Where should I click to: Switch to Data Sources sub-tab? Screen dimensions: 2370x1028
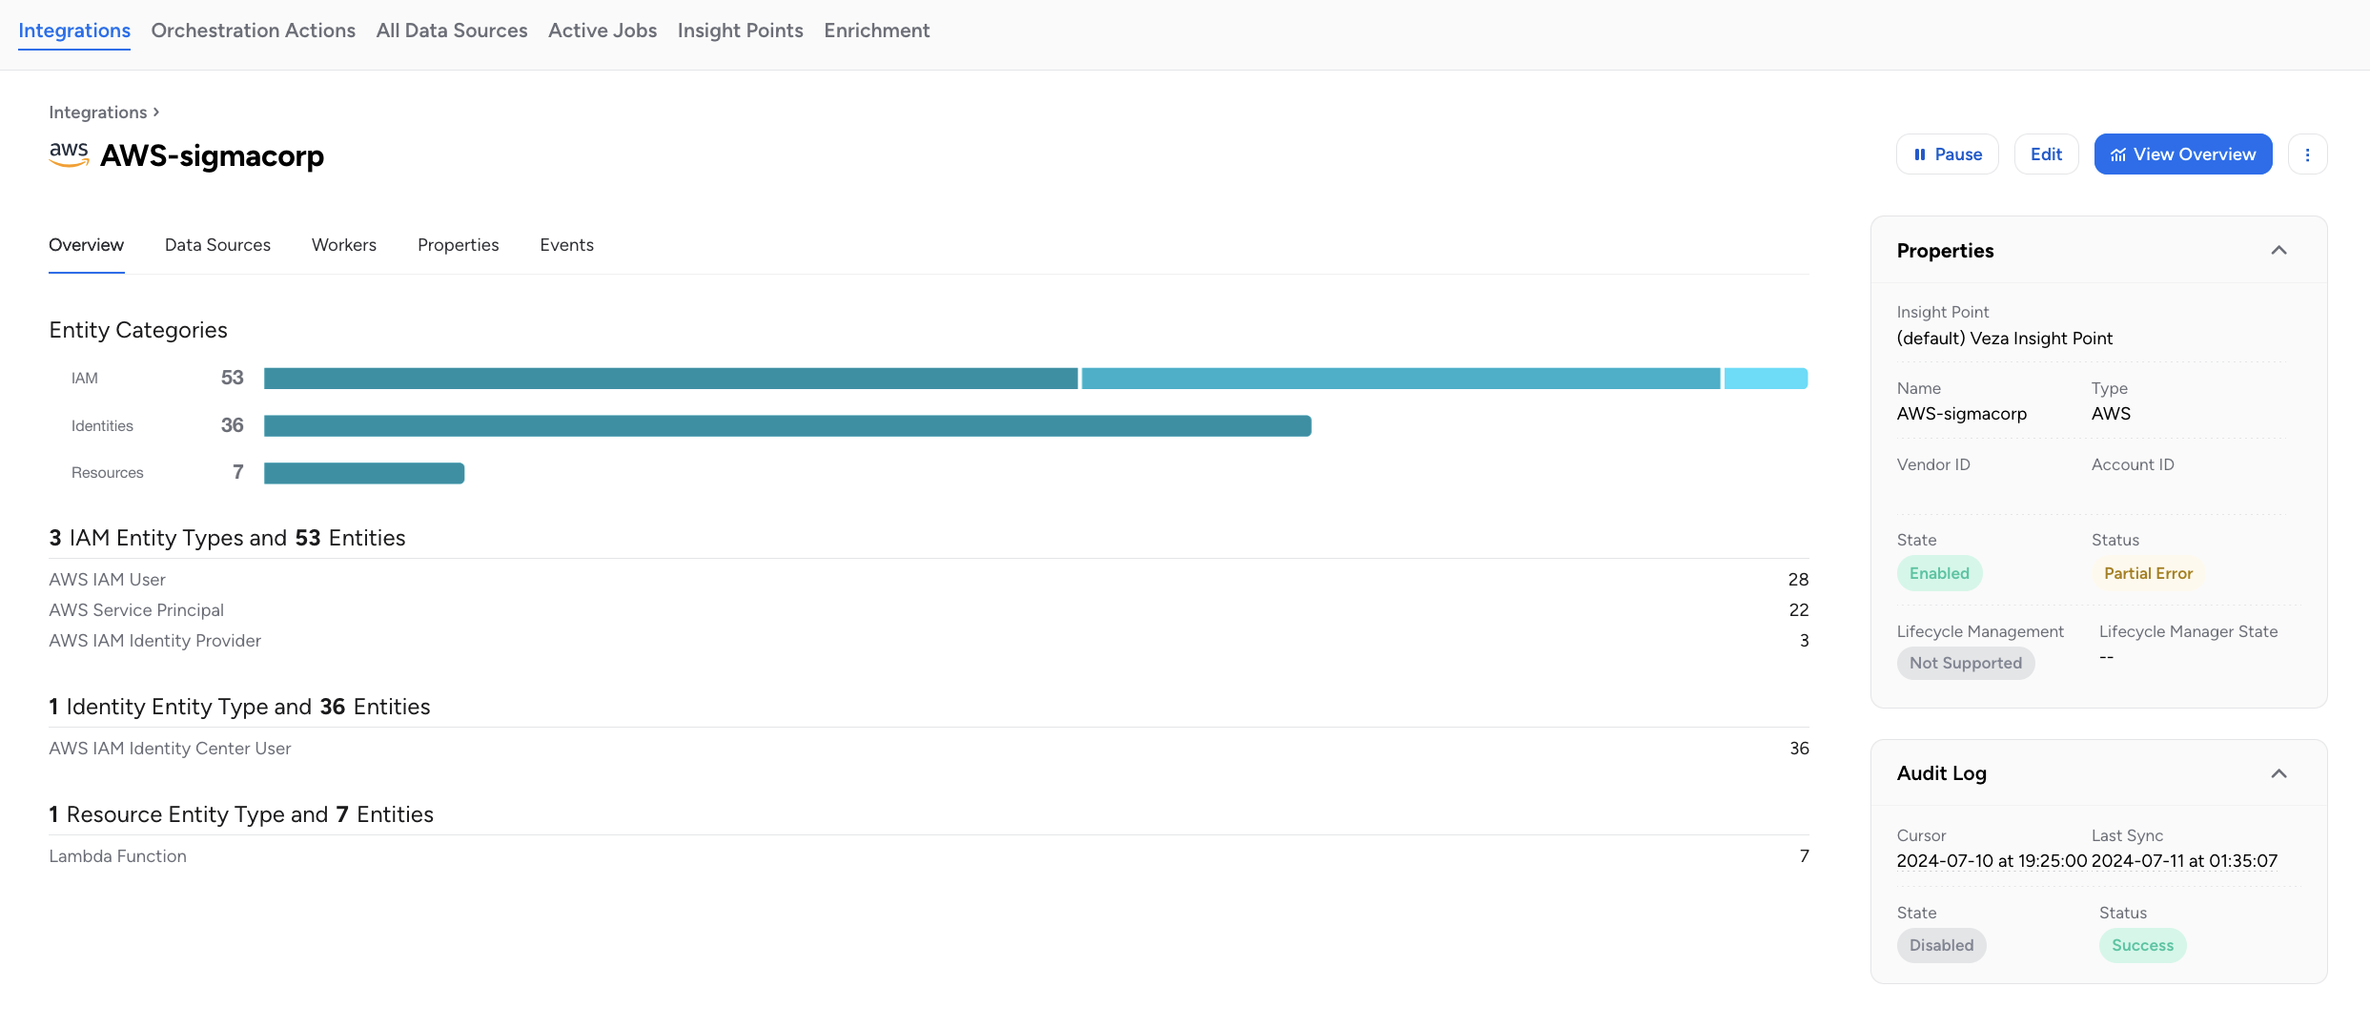(x=217, y=245)
